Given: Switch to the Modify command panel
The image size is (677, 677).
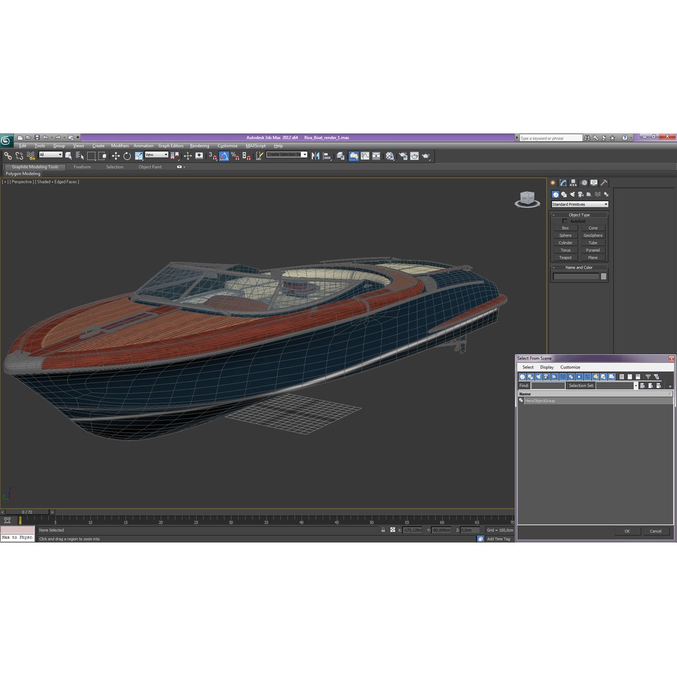Looking at the screenshot, I should [563, 182].
